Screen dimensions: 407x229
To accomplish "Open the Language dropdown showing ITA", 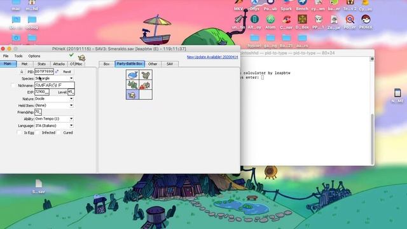I will [x=54, y=125].
